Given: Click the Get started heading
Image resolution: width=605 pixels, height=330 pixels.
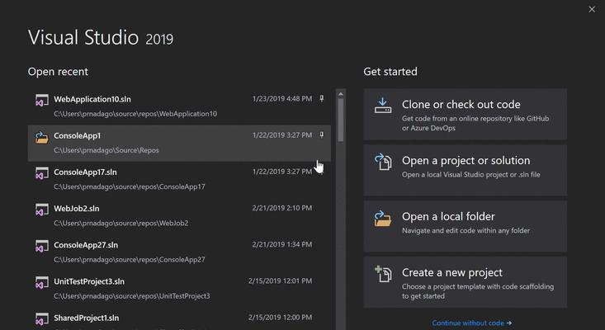Looking at the screenshot, I should pyautogui.click(x=390, y=72).
